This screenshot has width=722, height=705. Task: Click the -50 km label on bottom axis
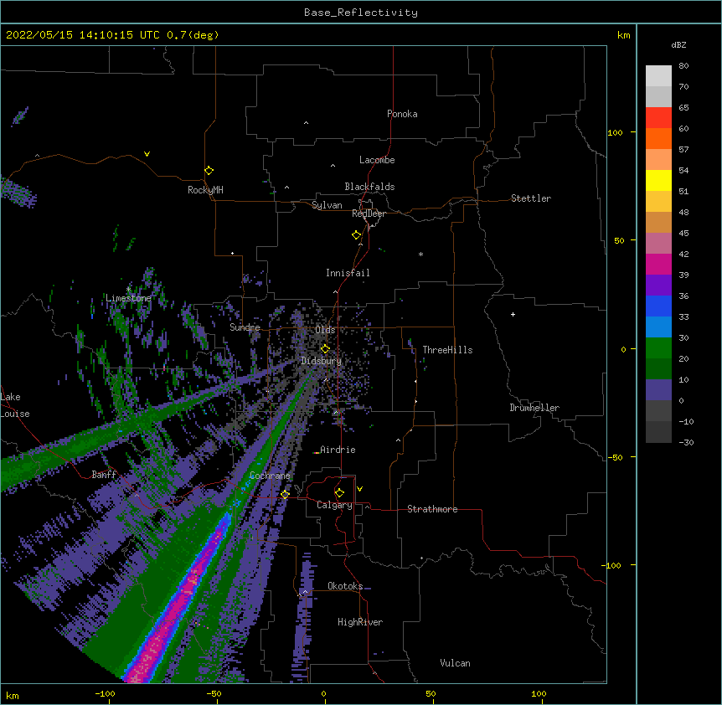coord(214,693)
